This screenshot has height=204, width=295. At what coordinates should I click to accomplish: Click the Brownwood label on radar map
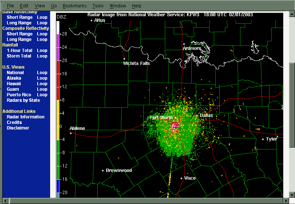119,170
